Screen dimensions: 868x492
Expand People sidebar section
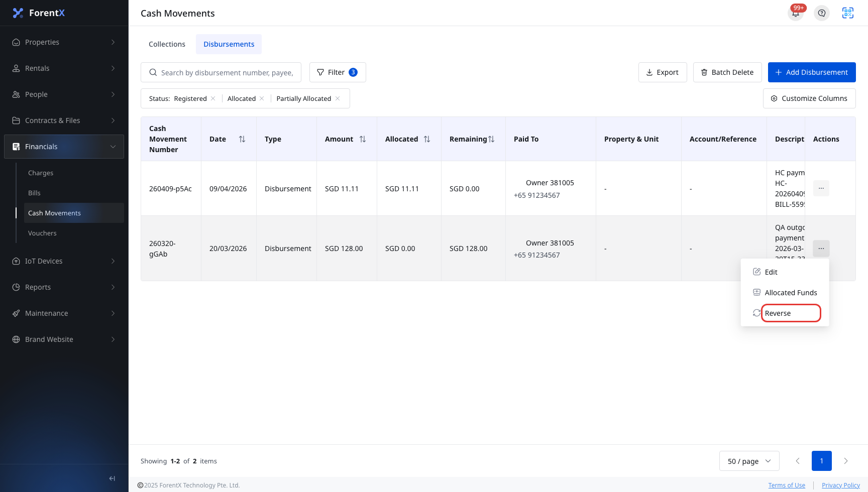pyautogui.click(x=64, y=94)
